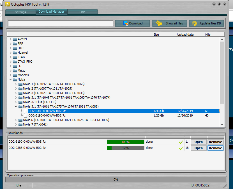Click the file search input field
This screenshot has height=189, width=233.
pyautogui.click(x=61, y=23)
